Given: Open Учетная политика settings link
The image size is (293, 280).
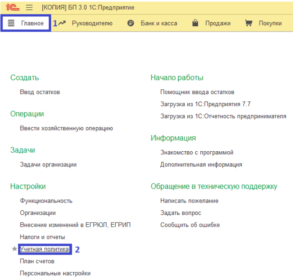Looking at the screenshot, I should pyautogui.click(x=44, y=249).
